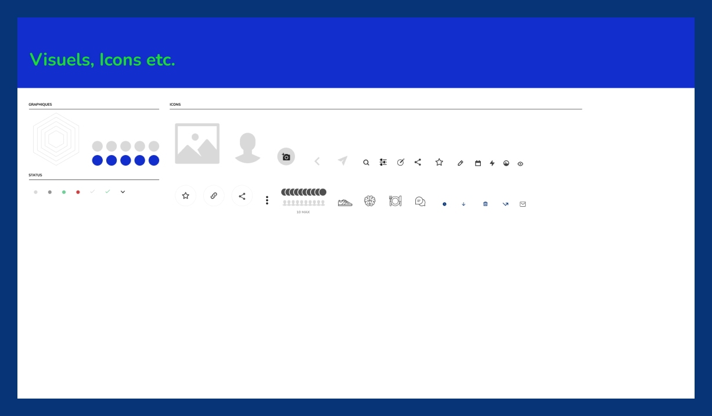This screenshot has height=416, width=712.
Task: Click the magnifying glass search icon
Action: coord(366,163)
